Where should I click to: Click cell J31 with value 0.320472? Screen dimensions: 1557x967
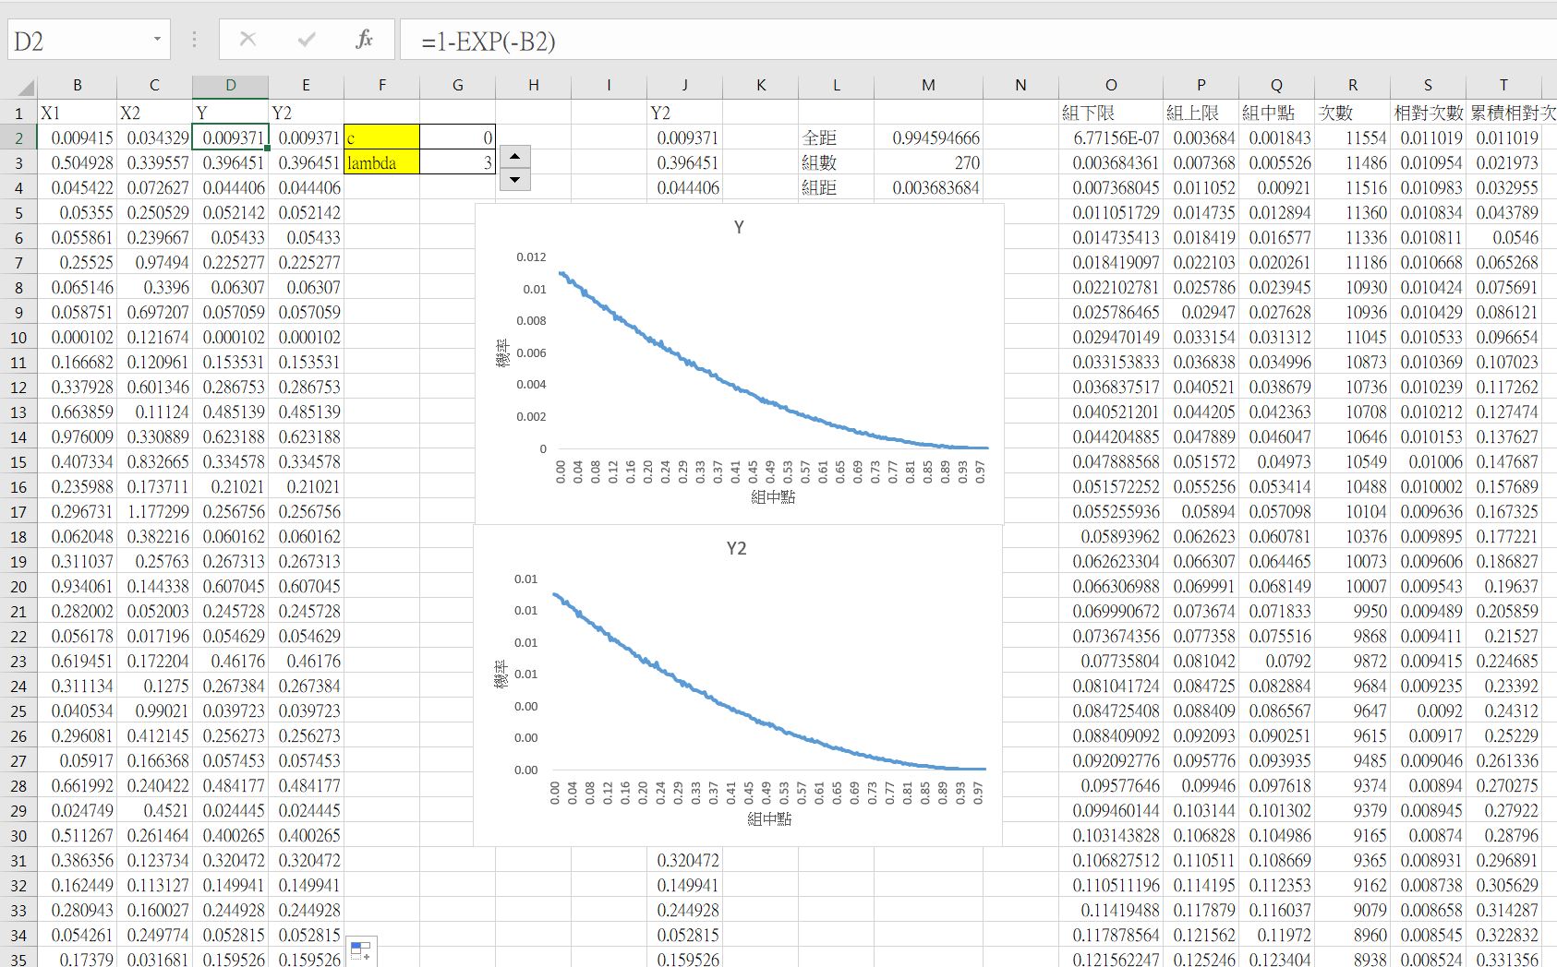[x=684, y=860]
